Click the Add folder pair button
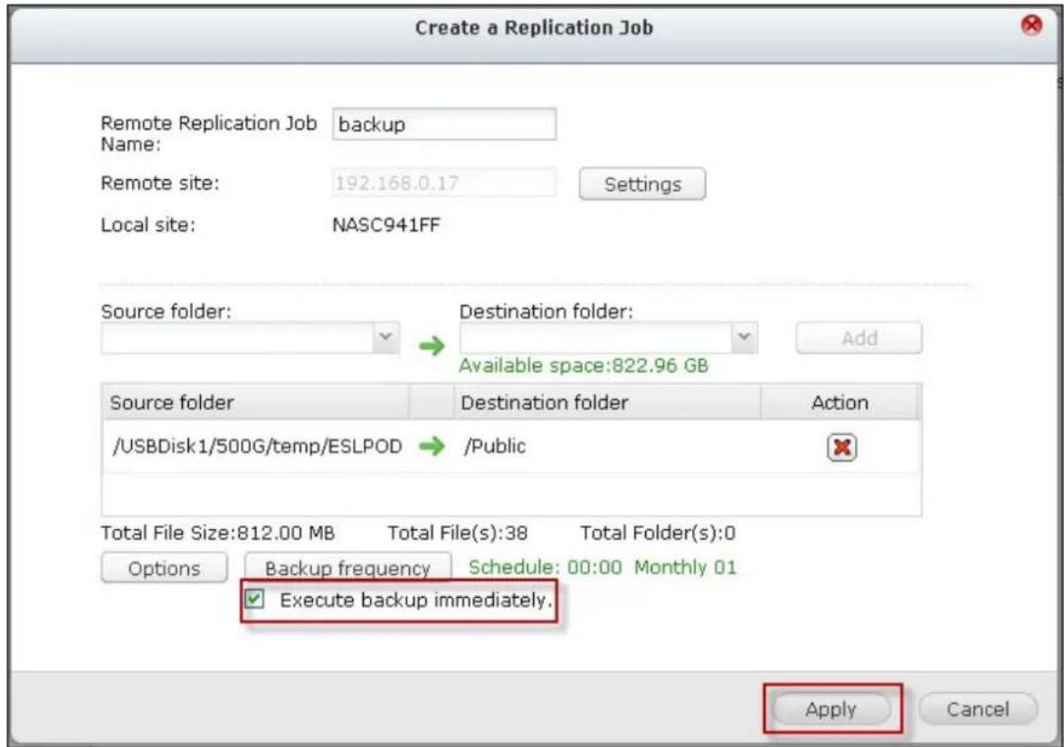 (860, 338)
